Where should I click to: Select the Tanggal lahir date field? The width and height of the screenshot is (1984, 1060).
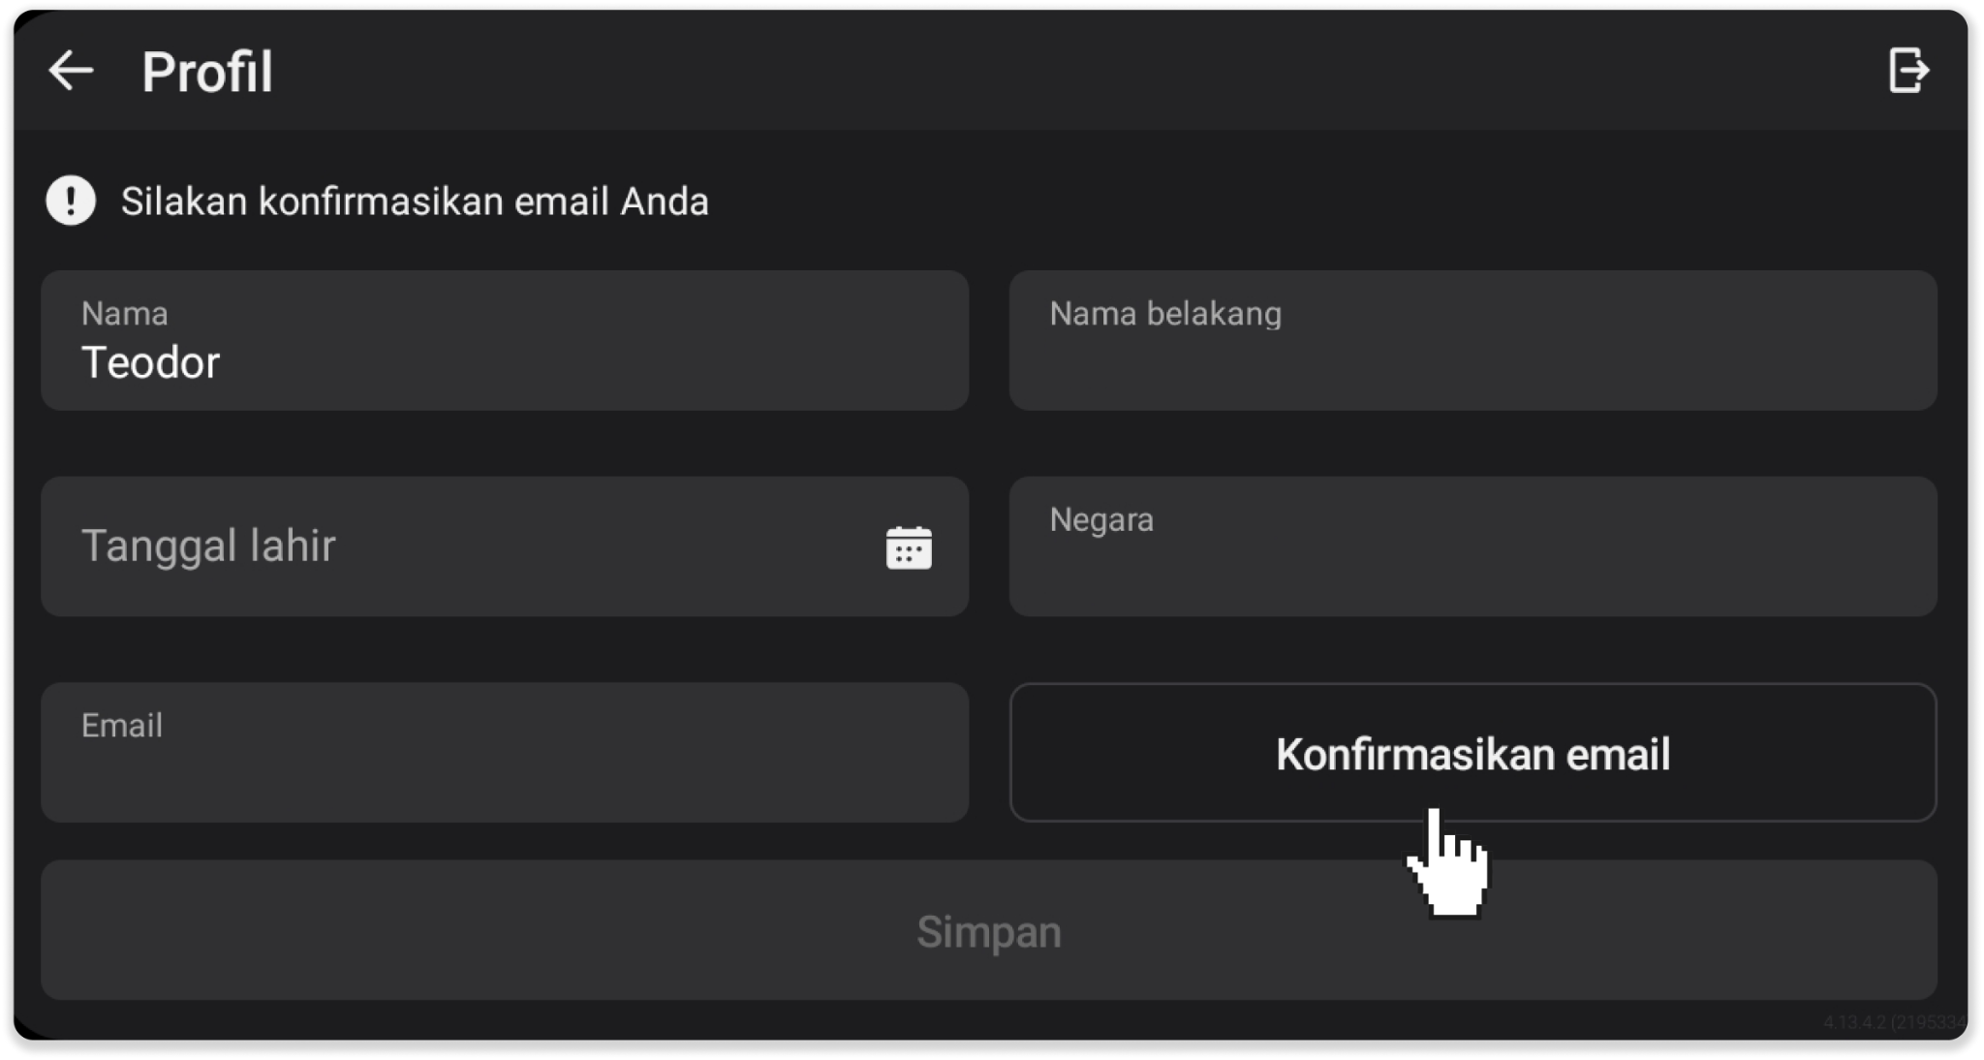point(505,546)
